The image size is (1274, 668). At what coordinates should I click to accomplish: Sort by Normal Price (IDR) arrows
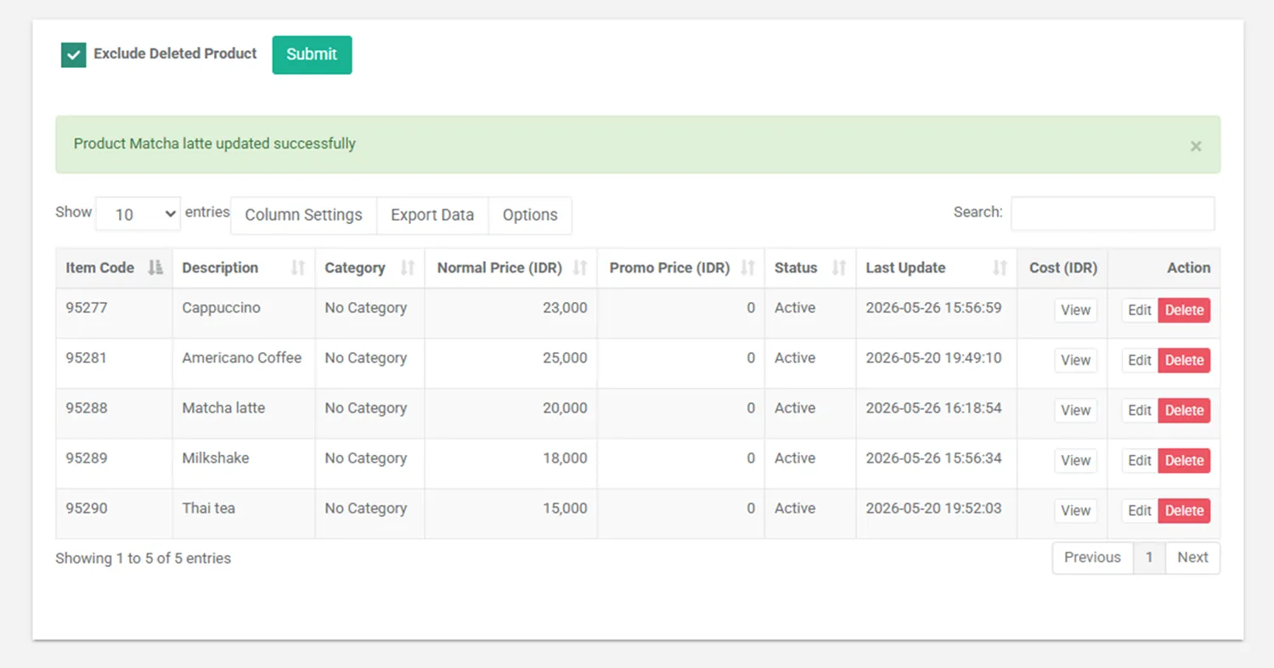(580, 268)
